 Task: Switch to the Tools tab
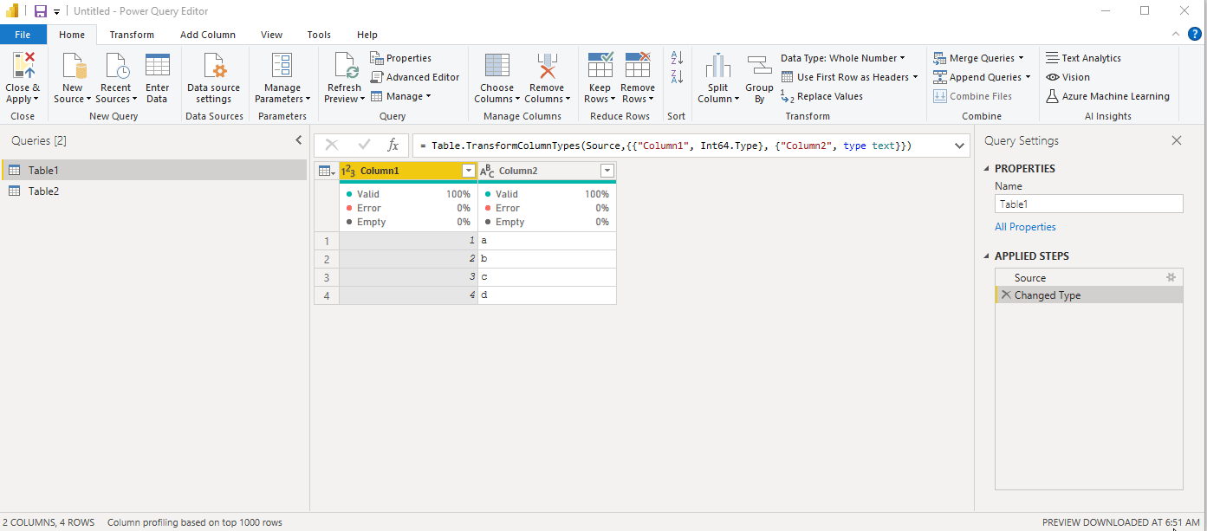(319, 35)
